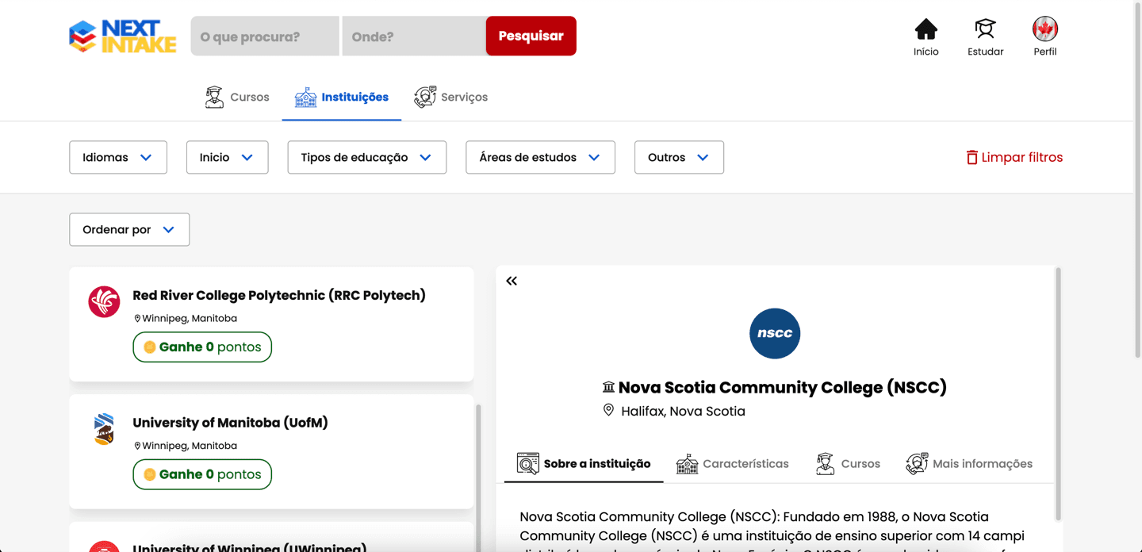Open the Características tab

click(733, 464)
